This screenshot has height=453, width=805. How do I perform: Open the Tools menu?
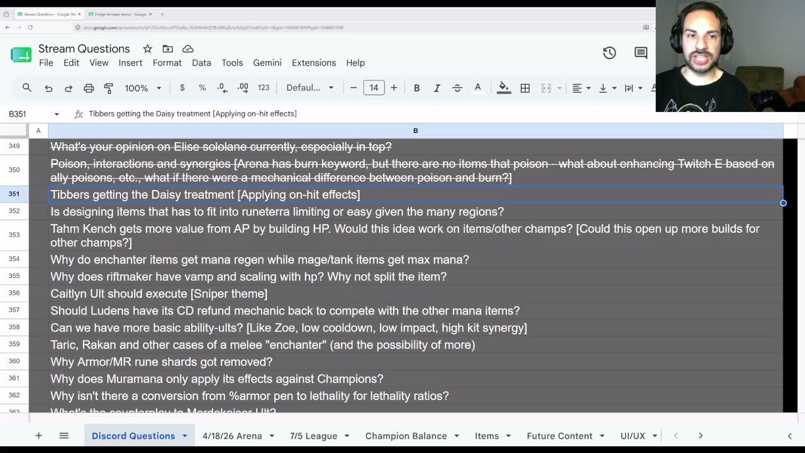pos(232,63)
